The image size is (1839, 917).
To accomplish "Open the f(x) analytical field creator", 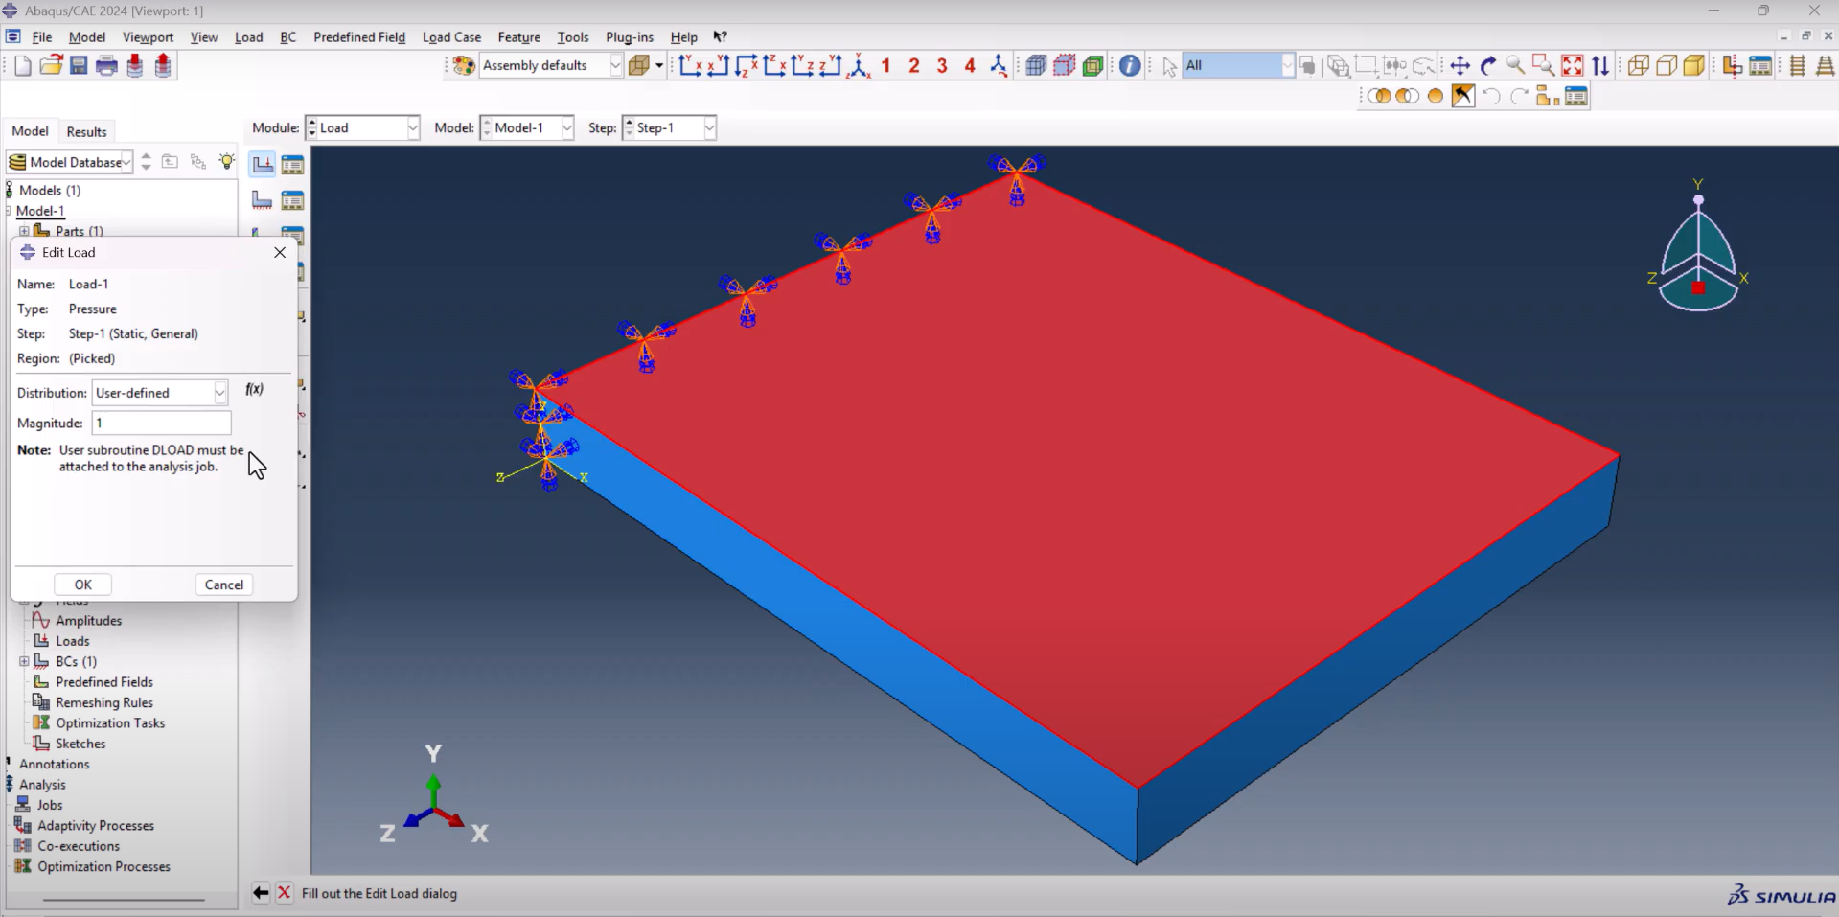I will click(x=254, y=389).
